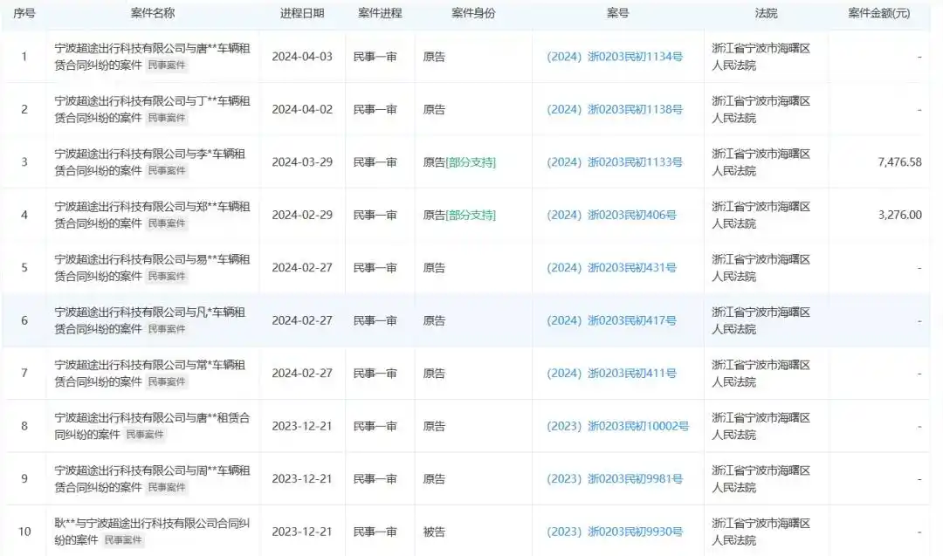Image resolution: width=943 pixels, height=556 pixels.
Task: Click the 进程日期 column header
Action: pyautogui.click(x=303, y=13)
